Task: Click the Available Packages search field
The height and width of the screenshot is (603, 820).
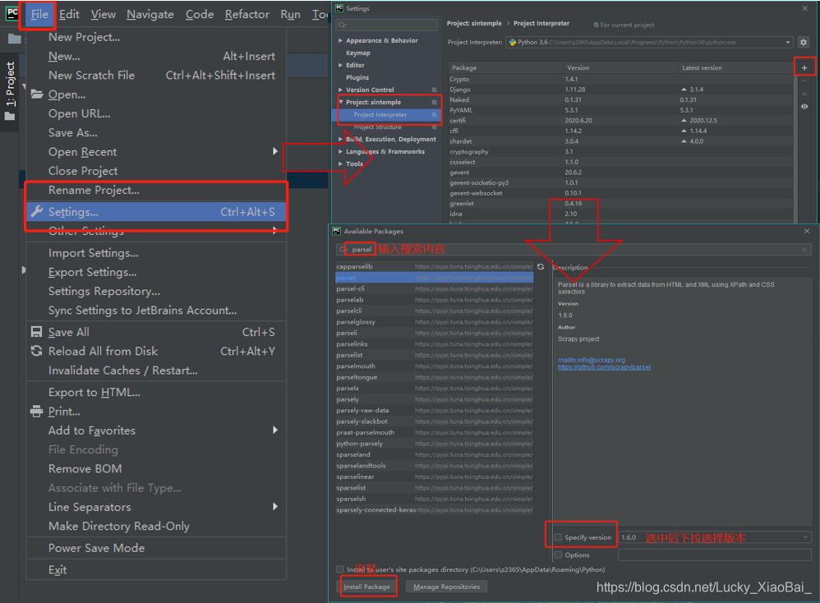Action: [x=574, y=250]
